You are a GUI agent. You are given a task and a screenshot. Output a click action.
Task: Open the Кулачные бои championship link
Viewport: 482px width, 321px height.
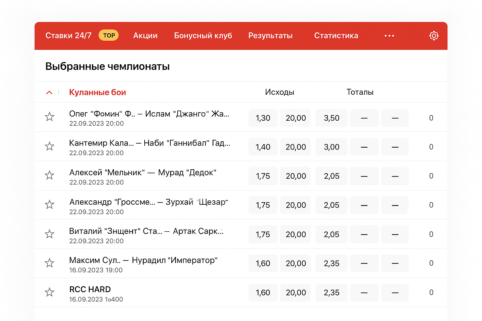pos(98,92)
